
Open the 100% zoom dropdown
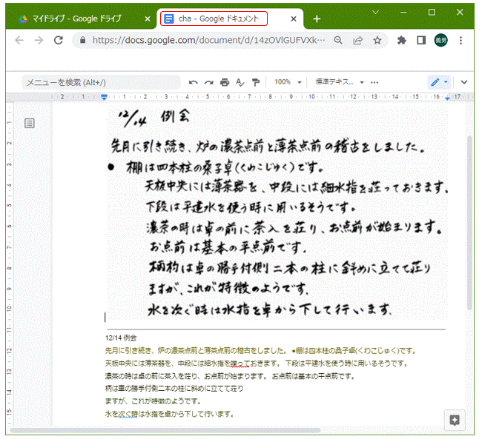(288, 82)
